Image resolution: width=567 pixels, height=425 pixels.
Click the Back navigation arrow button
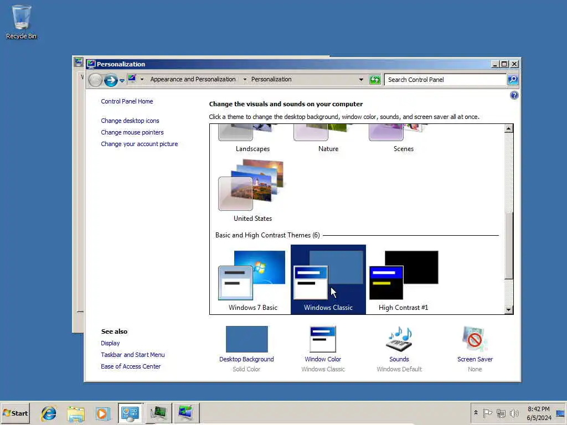tap(95, 80)
